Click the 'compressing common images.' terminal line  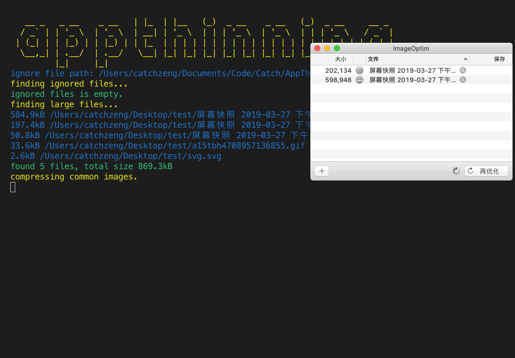[x=74, y=177]
